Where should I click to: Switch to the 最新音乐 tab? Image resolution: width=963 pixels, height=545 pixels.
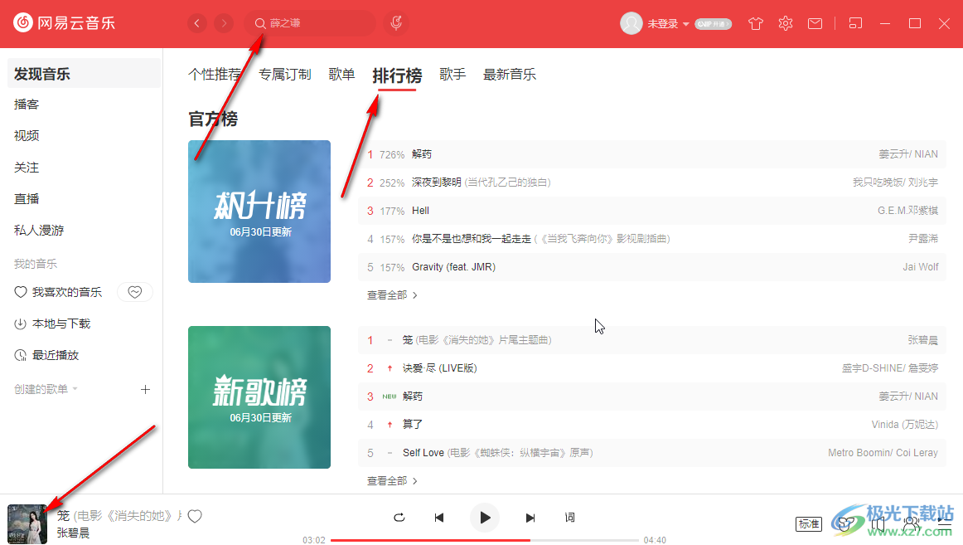pos(509,75)
